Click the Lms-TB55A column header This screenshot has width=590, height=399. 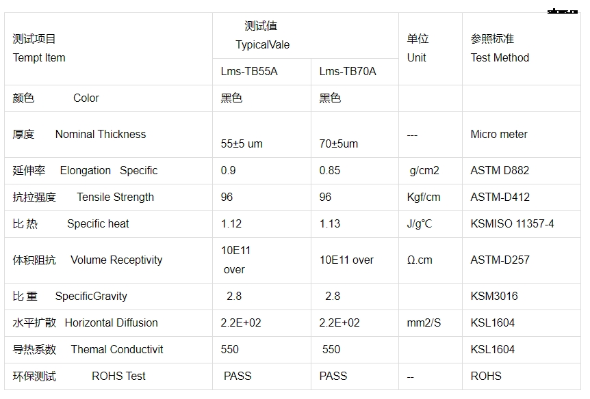coord(248,71)
